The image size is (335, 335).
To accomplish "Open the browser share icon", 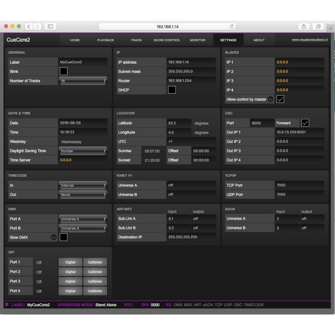I will 304,26.
